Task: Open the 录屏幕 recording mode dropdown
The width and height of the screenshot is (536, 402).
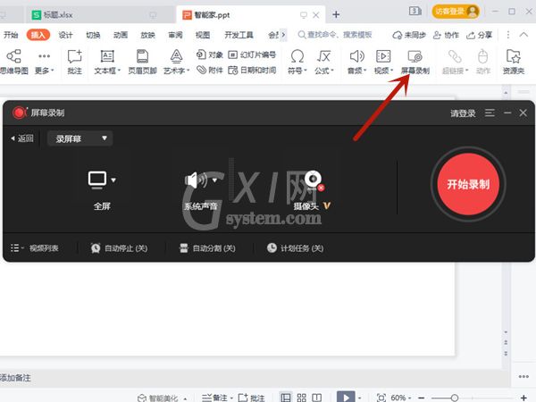Action: [80, 138]
